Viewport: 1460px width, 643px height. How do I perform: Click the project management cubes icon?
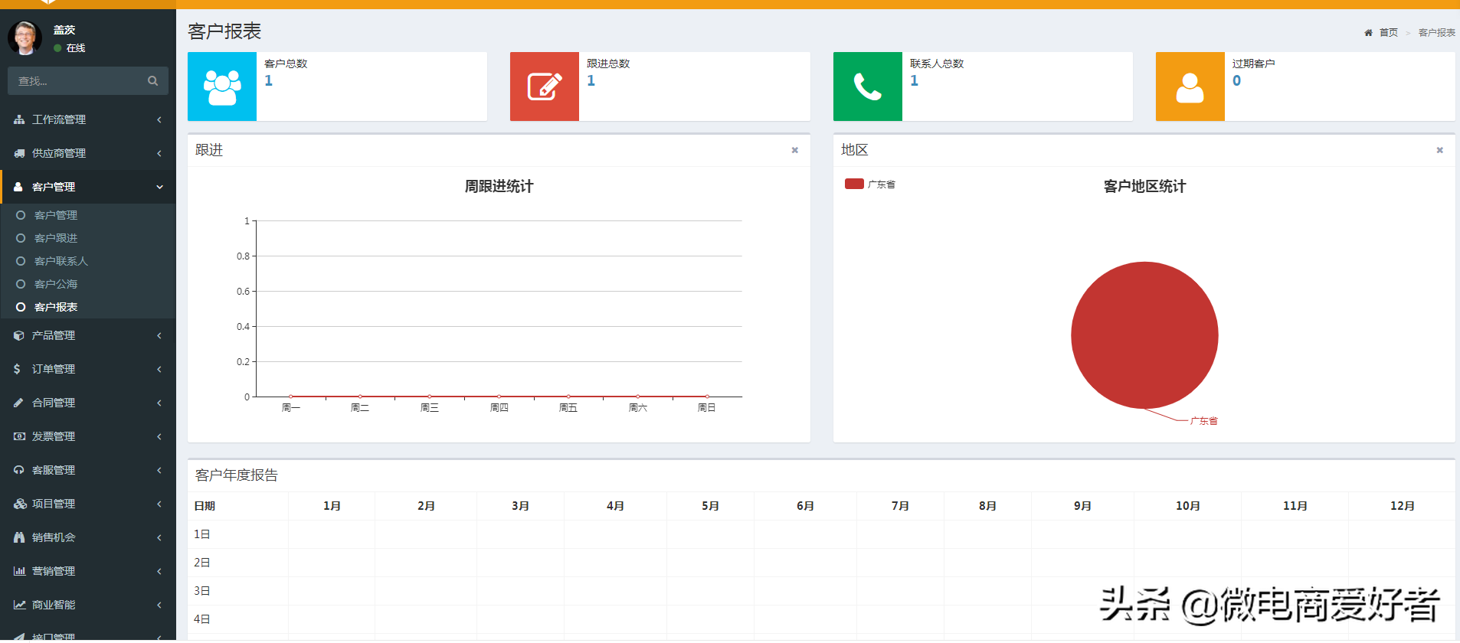pos(20,504)
